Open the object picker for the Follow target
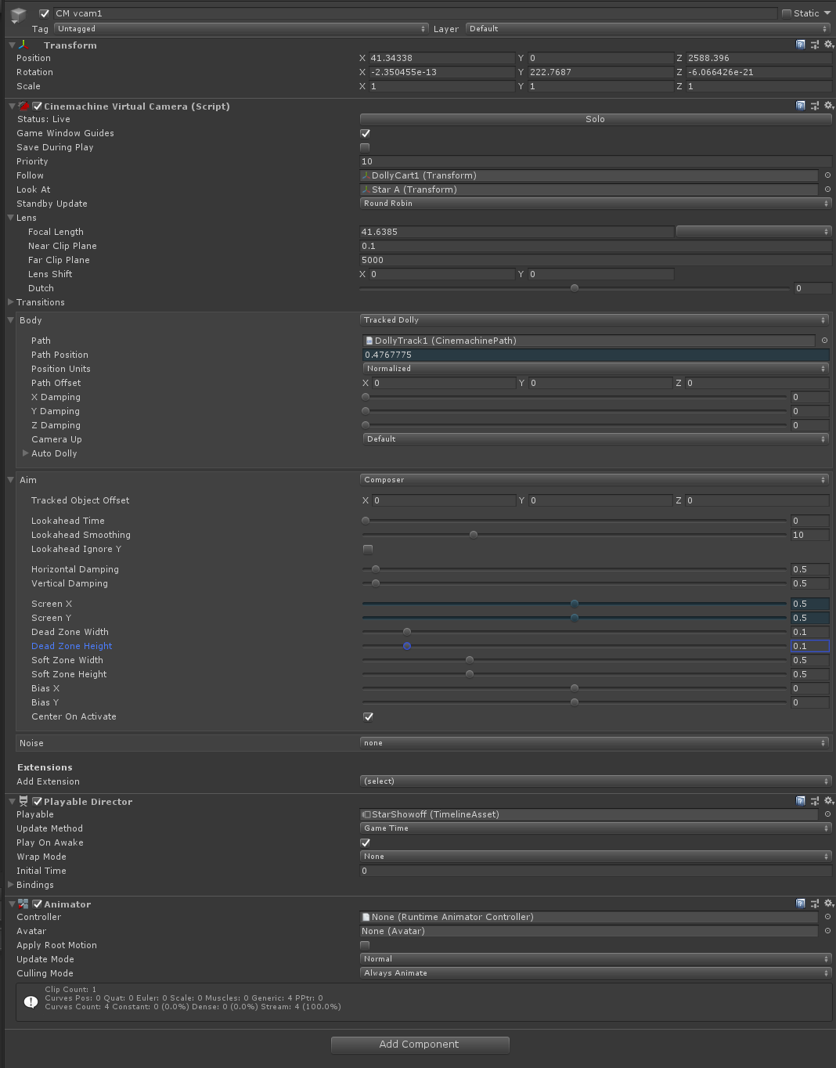 827,175
